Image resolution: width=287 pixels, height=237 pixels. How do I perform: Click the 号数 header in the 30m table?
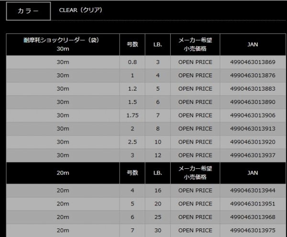(x=132, y=44)
